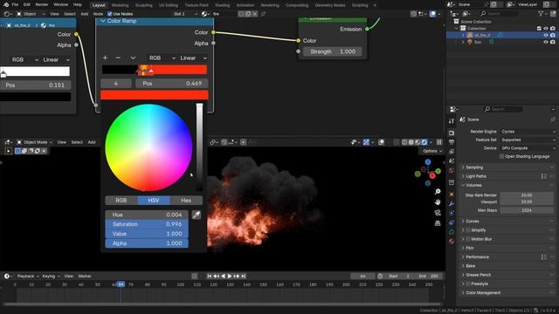The height and width of the screenshot is (314, 559).
Task: Toggle visibility eye for Sun in outliner
Action: pos(545,42)
